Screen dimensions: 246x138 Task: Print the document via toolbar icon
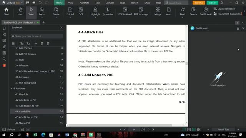pos(34,3)
